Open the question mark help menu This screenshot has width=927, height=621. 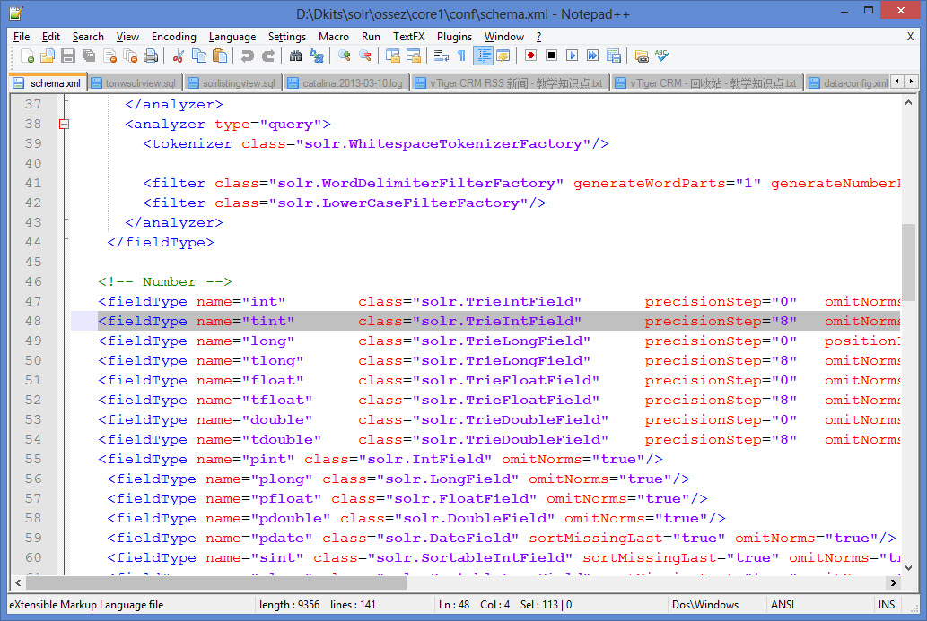538,37
